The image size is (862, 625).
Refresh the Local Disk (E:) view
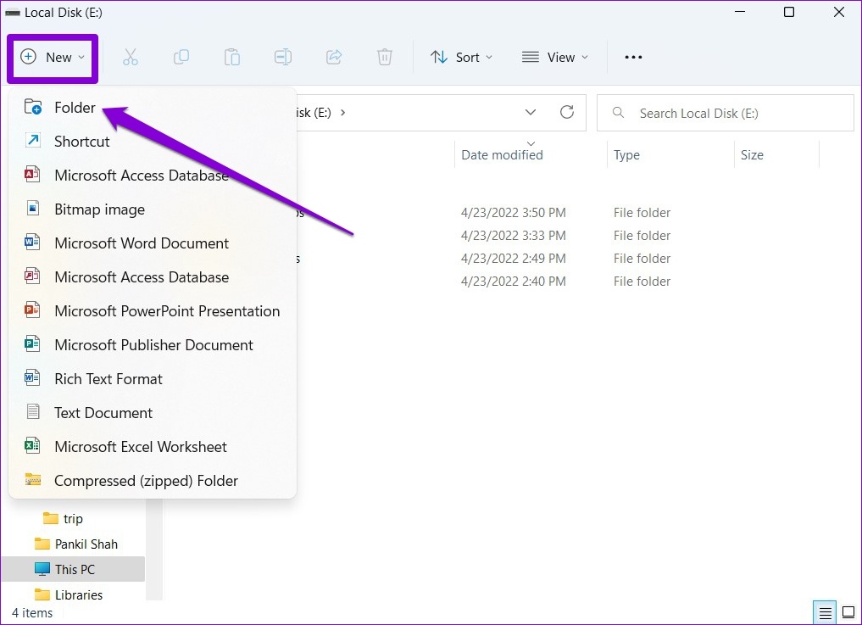click(566, 112)
